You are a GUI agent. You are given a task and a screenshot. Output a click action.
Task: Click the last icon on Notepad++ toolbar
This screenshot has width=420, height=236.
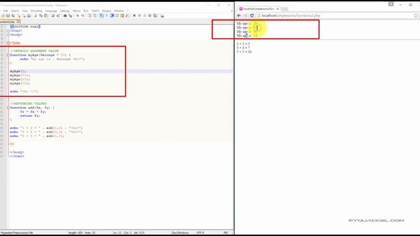point(162,16)
